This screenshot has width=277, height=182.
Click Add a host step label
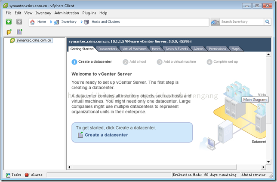(x=138, y=61)
